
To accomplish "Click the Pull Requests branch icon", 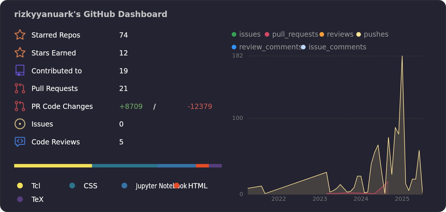I will pyautogui.click(x=20, y=88).
